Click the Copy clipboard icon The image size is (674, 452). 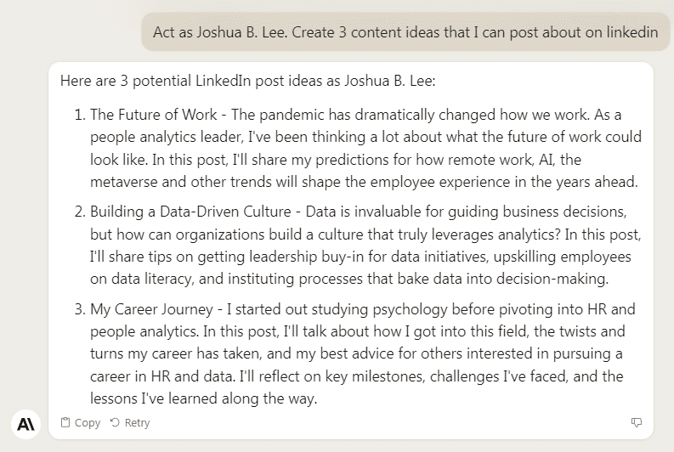pos(65,422)
